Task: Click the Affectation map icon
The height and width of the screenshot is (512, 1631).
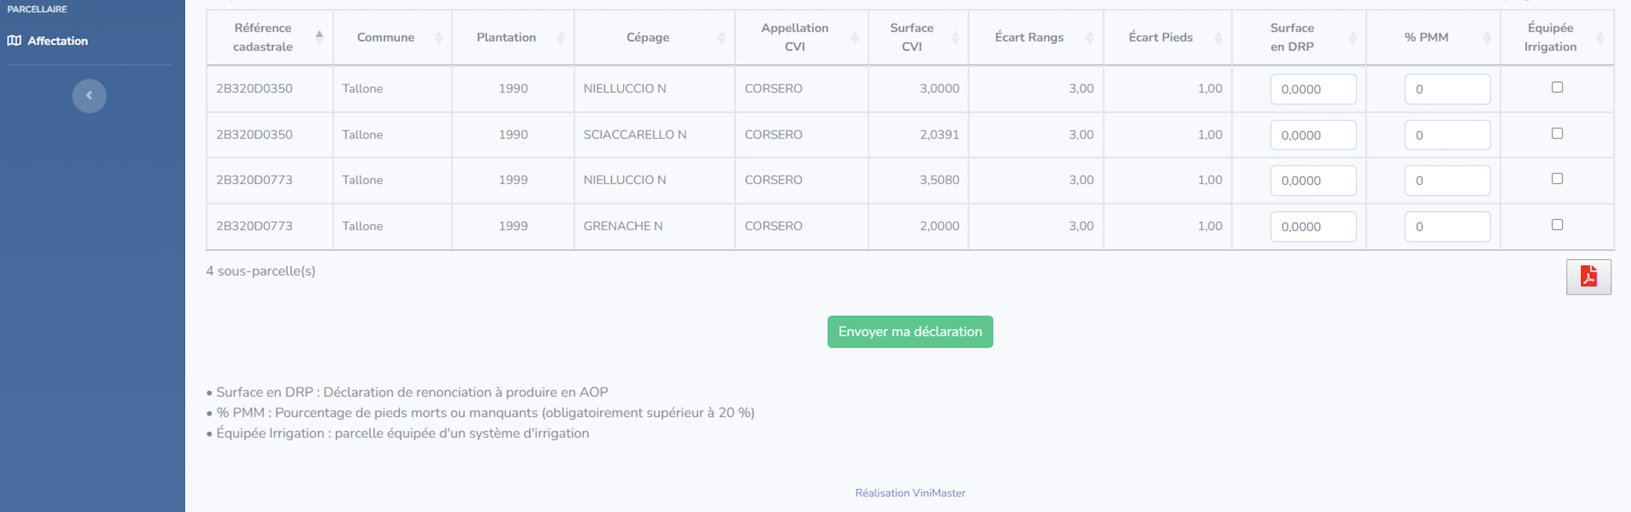Action: [14, 41]
